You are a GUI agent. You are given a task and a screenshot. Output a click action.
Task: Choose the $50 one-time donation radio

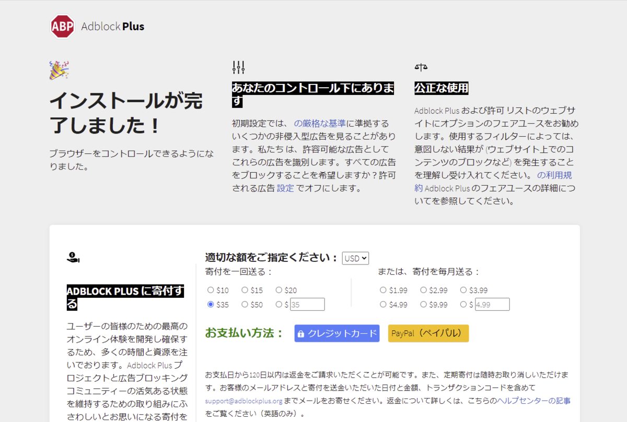click(245, 305)
